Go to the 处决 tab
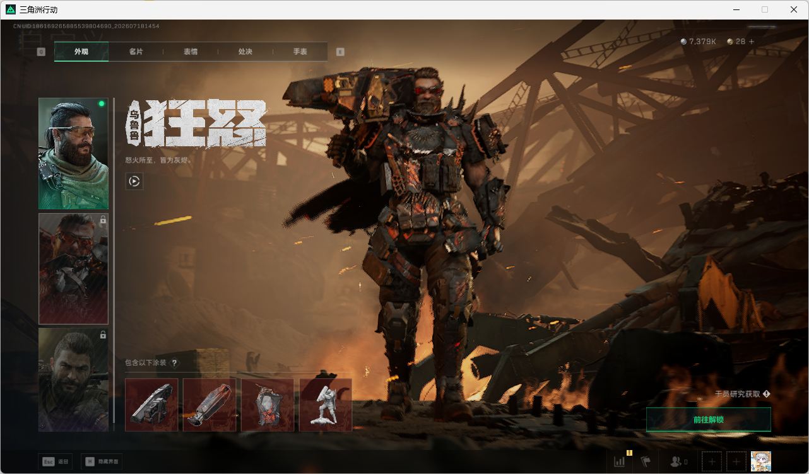This screenshot has width=809, height=474. pyautogui.click(x=245, y=52)
